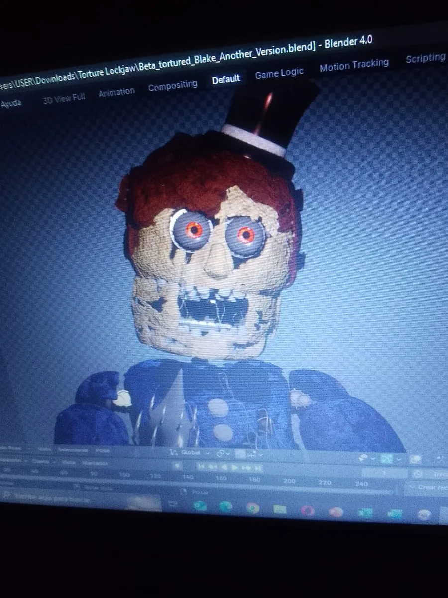Jump to the first frame
Screen dimensions: 448x598
click(x=201, y=467)
